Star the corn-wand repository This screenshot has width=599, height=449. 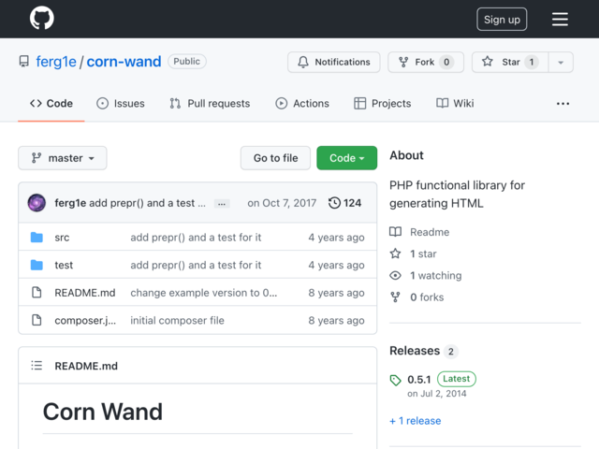[x=510, y=62]
